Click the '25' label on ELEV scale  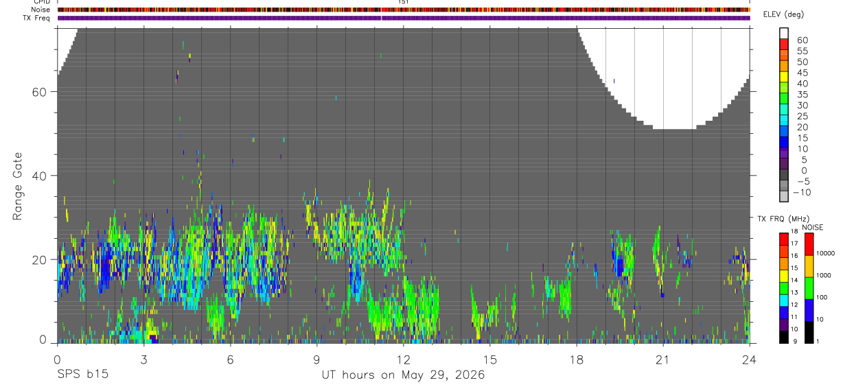pos(802,117)
